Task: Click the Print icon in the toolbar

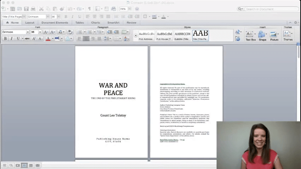Action: (33, 9)
